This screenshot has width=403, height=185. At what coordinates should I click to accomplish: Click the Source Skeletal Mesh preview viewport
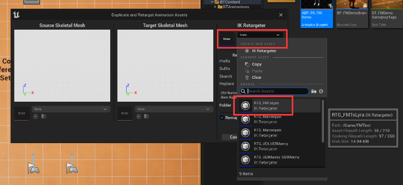tap(62, 65)
